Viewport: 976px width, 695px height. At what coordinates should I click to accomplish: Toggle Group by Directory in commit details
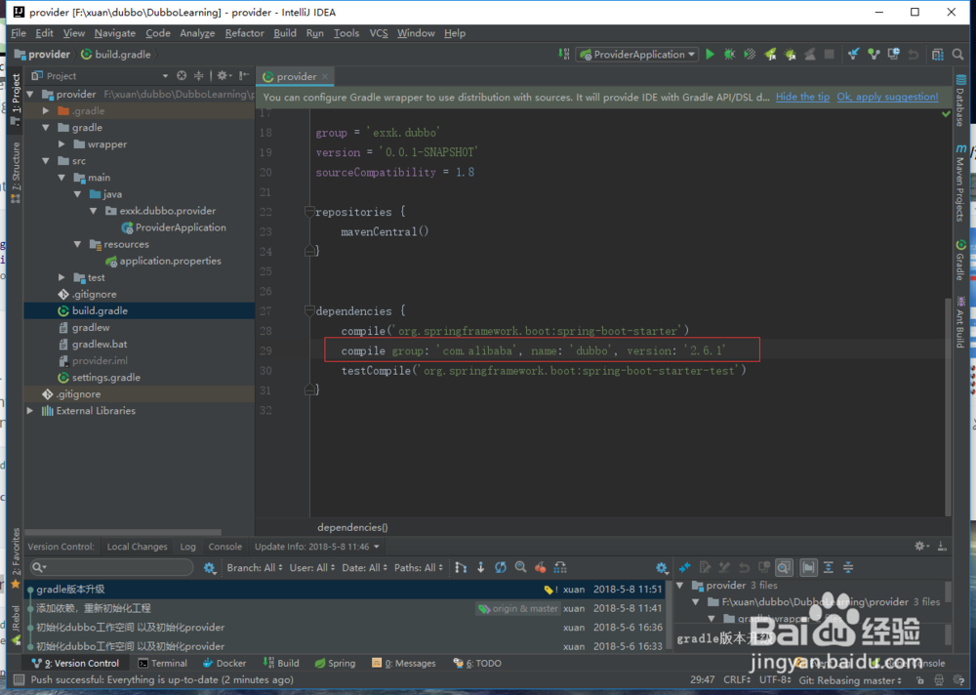808,567
